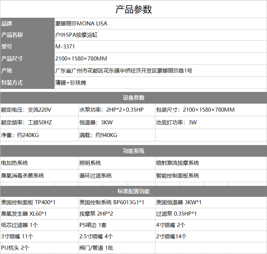
Task: Select the 按摩泵 2HP*2 cell
Action: pos(96,214)
